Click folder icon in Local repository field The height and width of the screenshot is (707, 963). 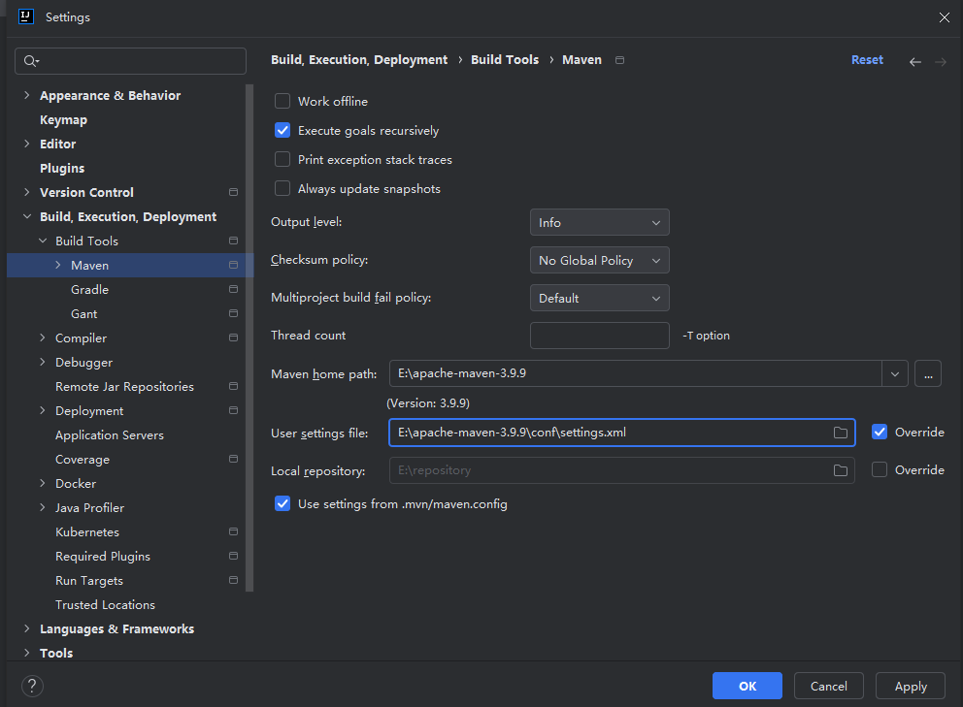(841, 470)
